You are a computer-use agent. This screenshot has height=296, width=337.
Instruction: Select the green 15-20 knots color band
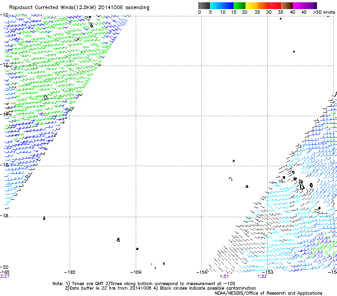[240, 5]
